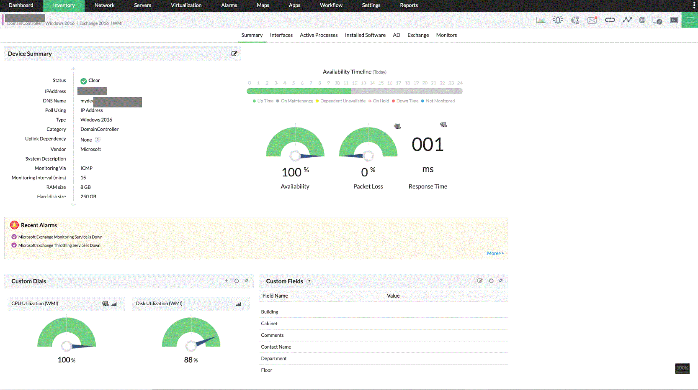Expand the Custom Fields panel to fullscreen

click(x=501, y=281)
